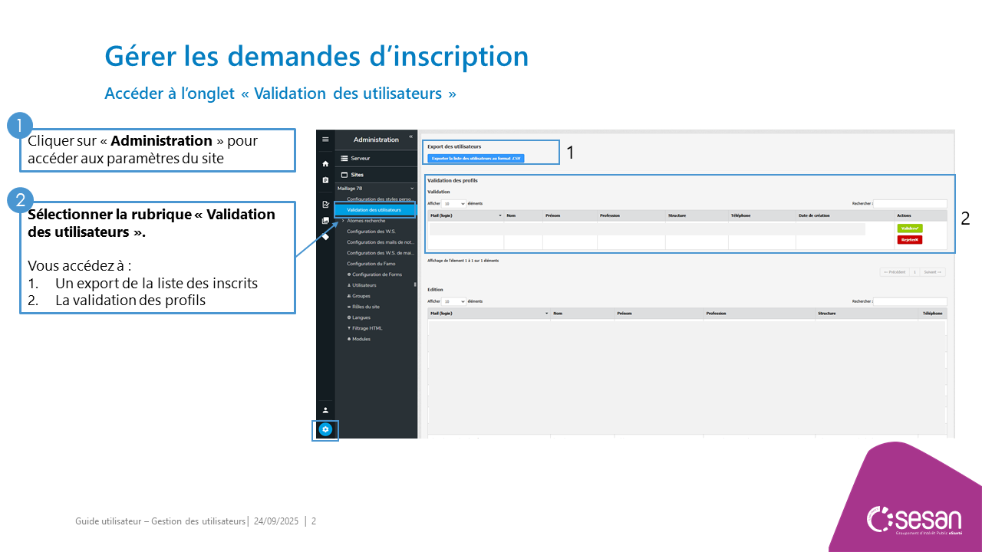Open the Serveur section
Screen dimensions: 982x552
coord(360,158)
